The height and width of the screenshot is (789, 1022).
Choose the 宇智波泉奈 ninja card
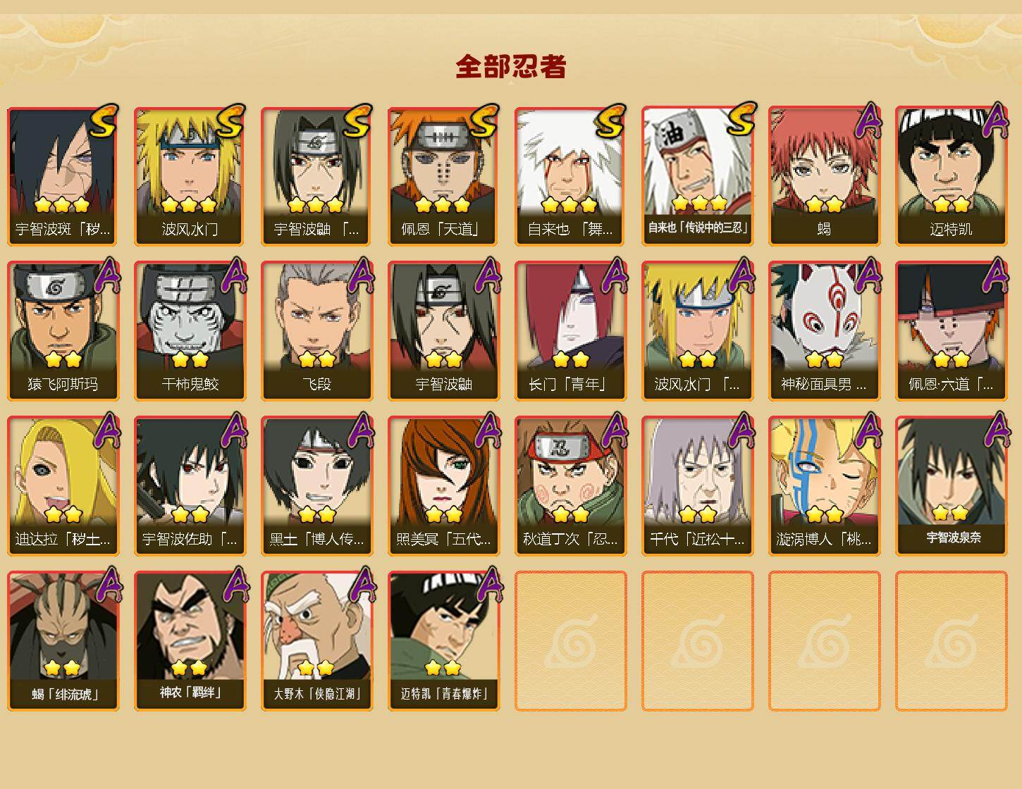point(951,486)
